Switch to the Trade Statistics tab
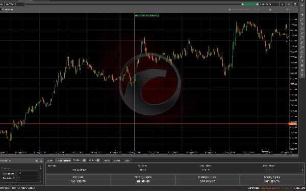The image size is (306, 191). click(x=63, y=160)
